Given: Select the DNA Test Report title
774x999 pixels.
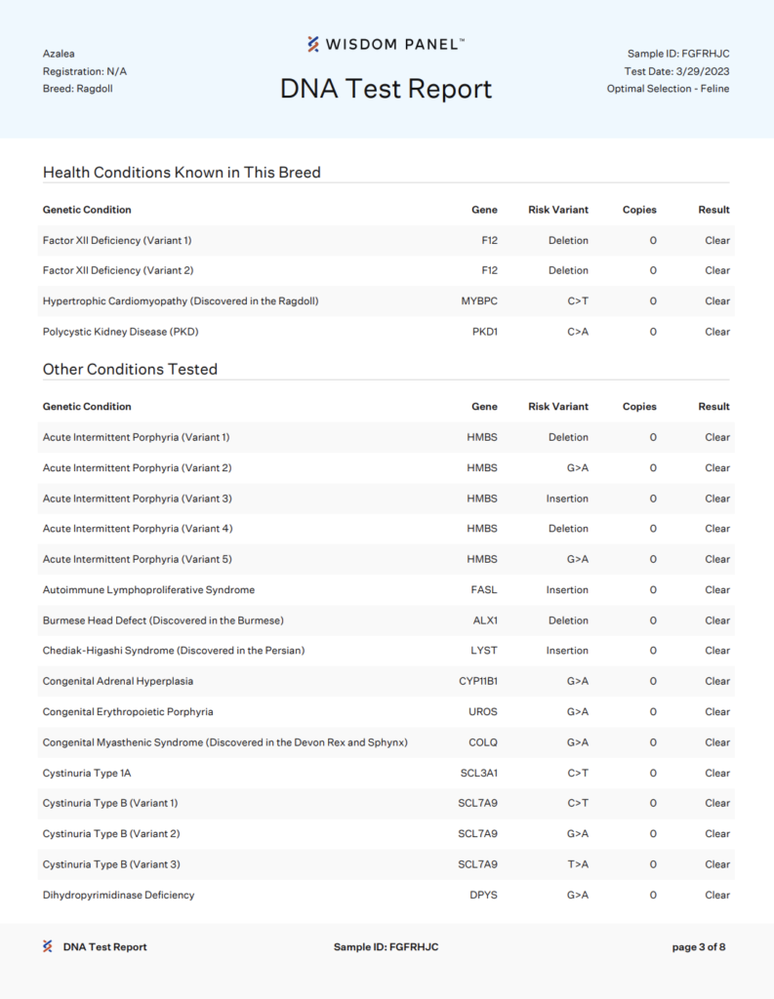Looking at the screenshot, I should tap(386, 89).
